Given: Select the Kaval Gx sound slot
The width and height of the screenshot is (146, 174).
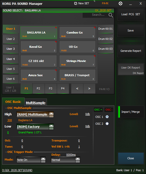Looking at the screenshot, I should click(39, 47).
